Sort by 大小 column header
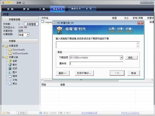 click(x=126, y=18)
